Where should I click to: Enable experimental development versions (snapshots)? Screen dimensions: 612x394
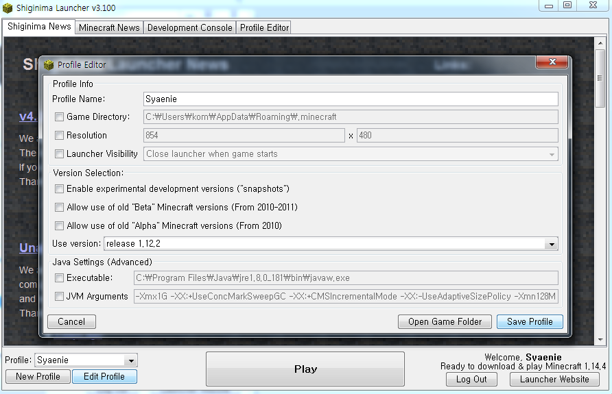tap(59, 189)
